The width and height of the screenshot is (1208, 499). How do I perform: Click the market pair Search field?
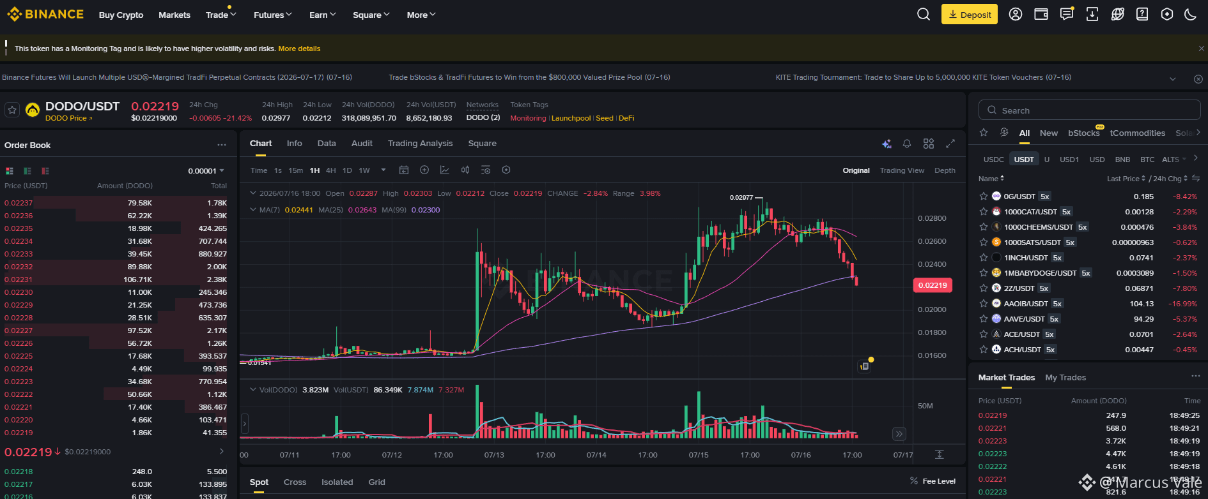[1089, 110]
